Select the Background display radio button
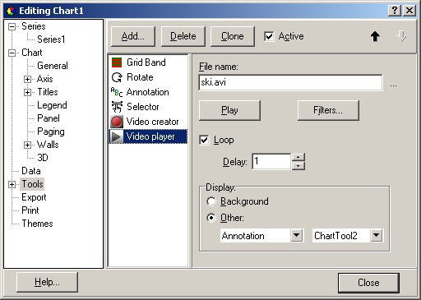This screenshot has width=421, height=300. (x=211, y=201)
